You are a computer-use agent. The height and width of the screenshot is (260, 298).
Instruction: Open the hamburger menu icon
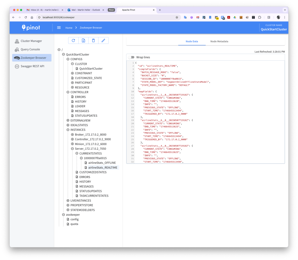point(59,28)
